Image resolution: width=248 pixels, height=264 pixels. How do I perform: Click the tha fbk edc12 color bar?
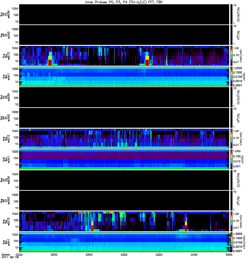[x=231, y=56]
